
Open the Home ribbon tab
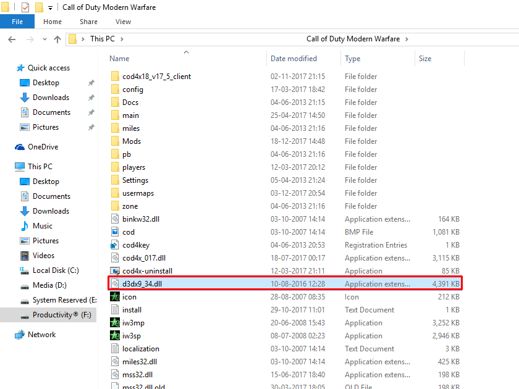53,22
